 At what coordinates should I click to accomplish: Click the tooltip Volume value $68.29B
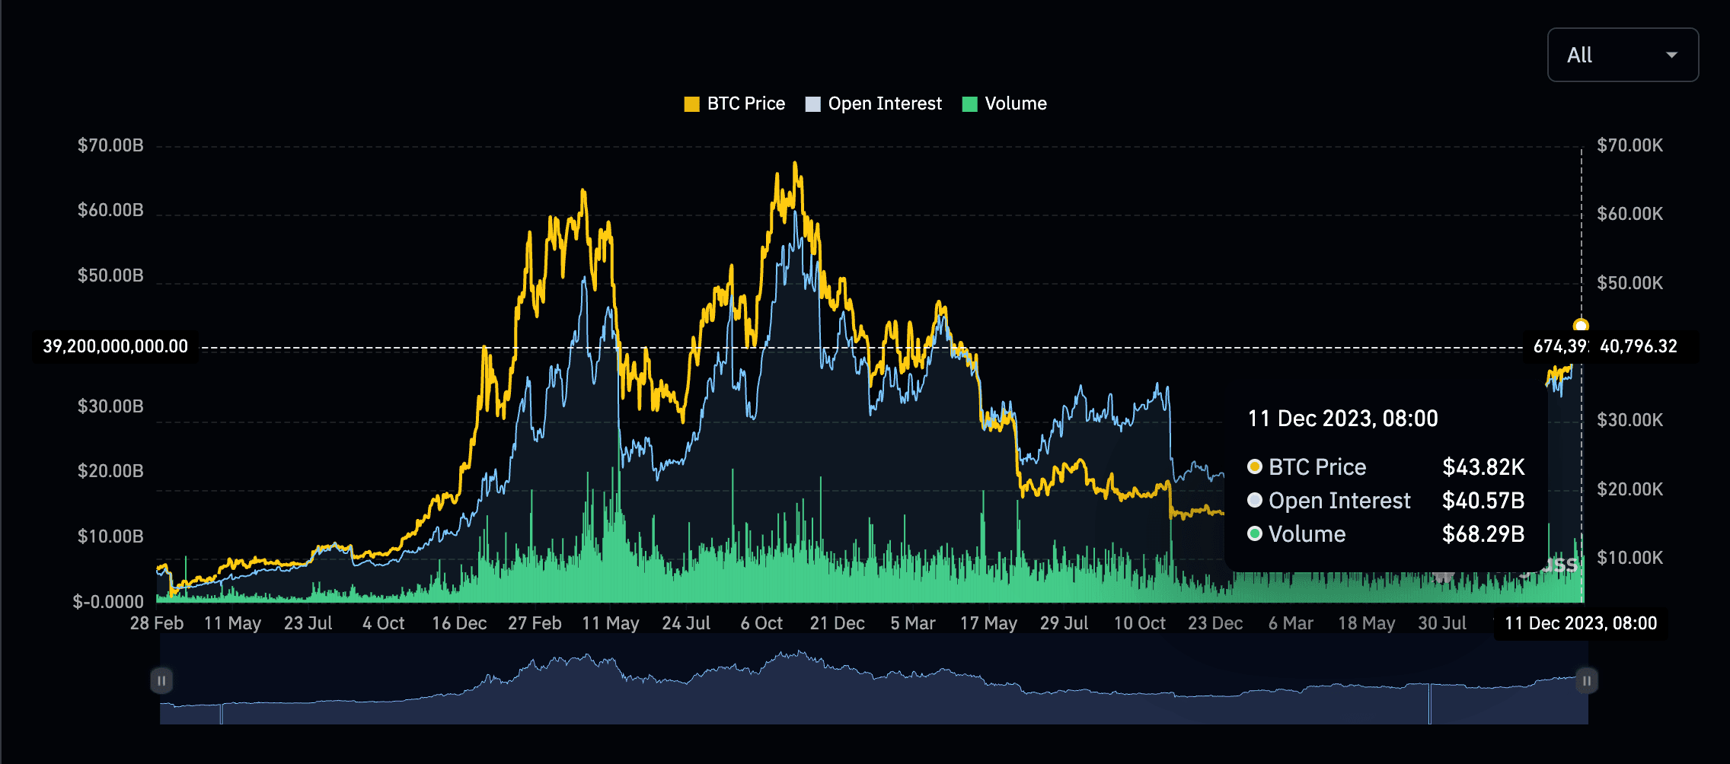point(1483,534)
